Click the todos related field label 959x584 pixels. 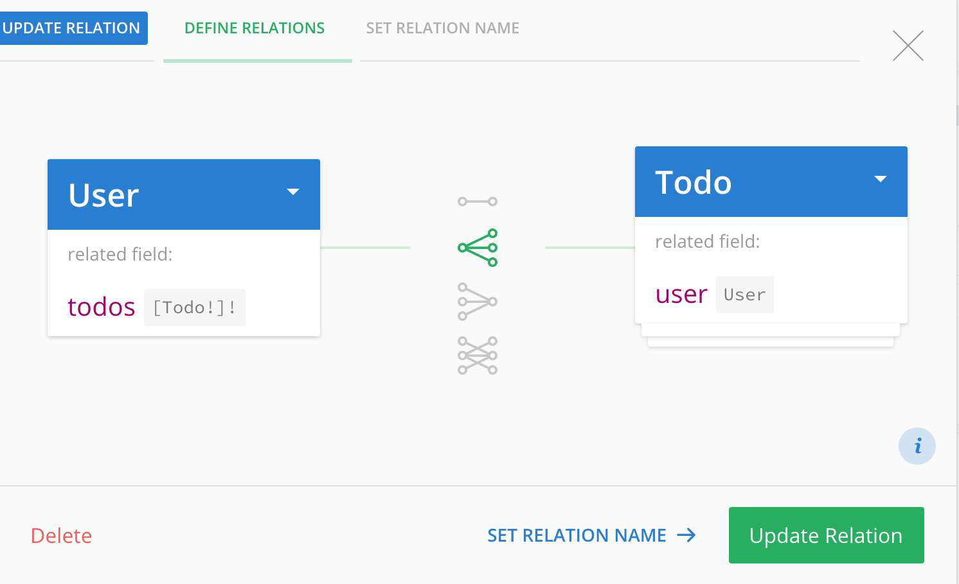click(x=101, y=307)
